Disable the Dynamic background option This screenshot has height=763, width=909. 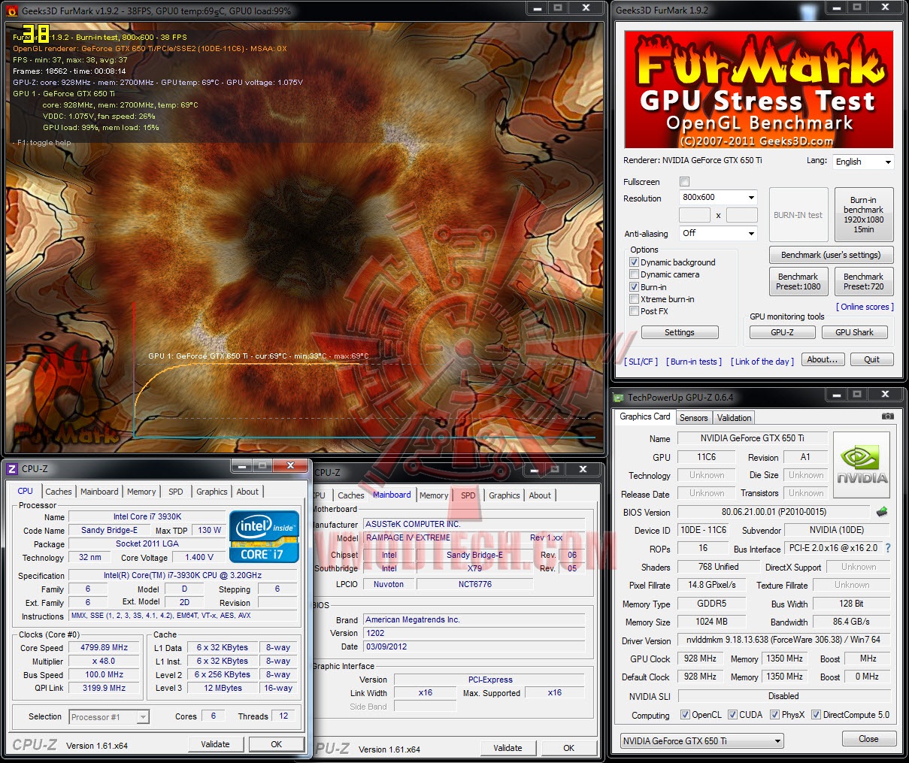click(x=634, y=262)
